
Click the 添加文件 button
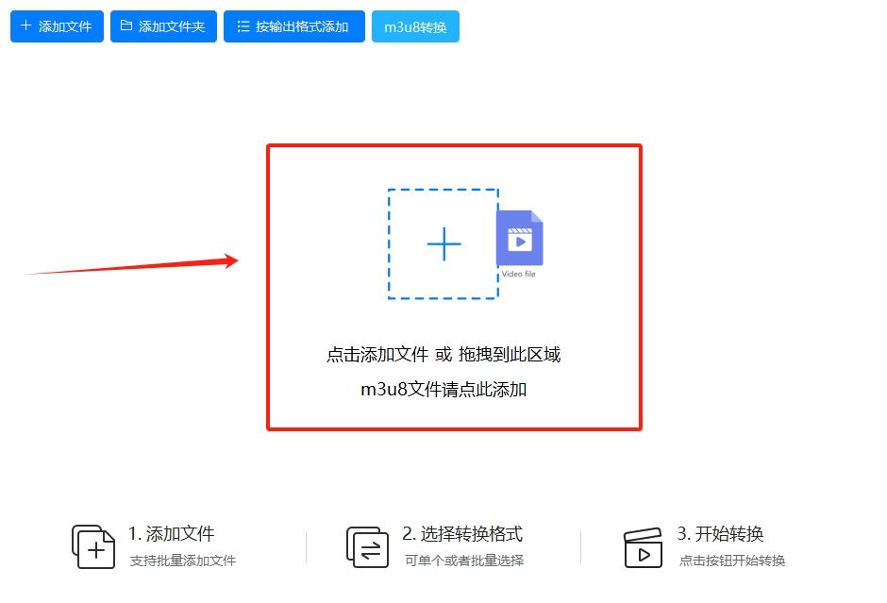tap(58, 26)
